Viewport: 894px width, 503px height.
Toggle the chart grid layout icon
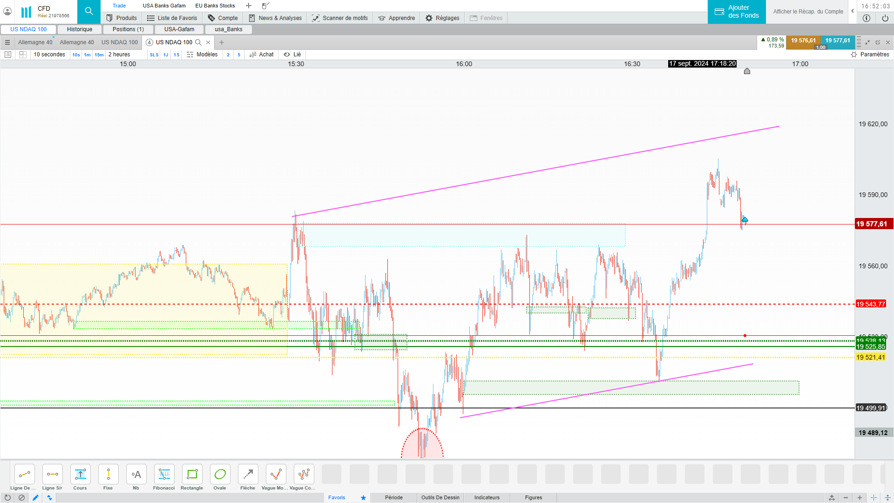(x=22, y=54)
